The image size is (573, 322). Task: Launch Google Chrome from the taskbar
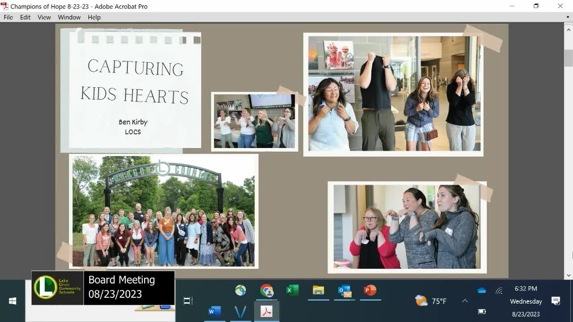268,291
